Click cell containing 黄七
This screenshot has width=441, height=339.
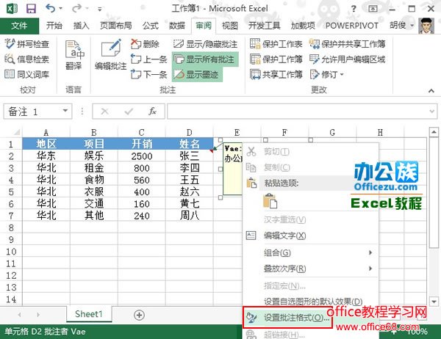(x=190, y=203)
